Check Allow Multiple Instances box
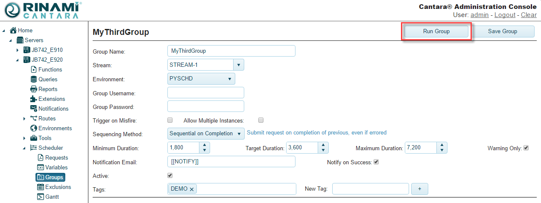 [261, 120]
